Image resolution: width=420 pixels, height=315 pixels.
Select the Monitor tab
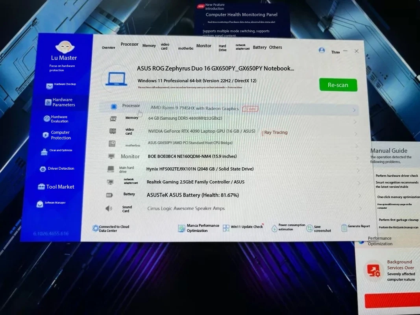pyautogui.click(x=204, y=46)
